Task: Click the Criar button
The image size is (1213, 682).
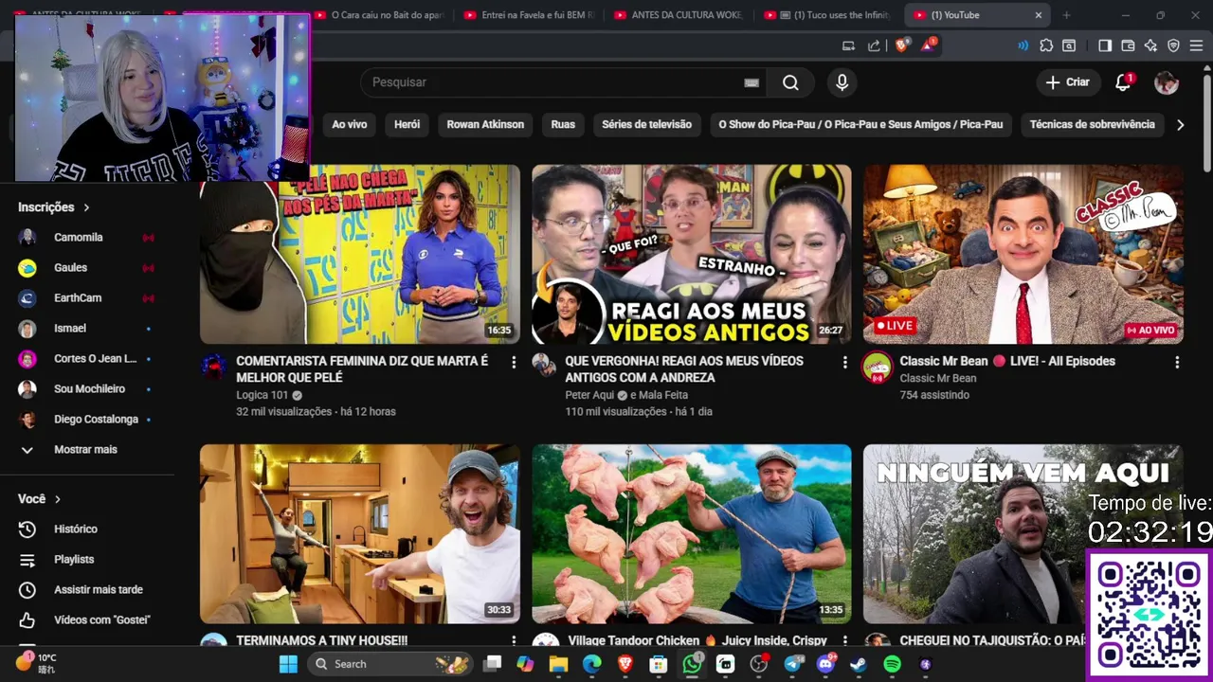Action: point(1068,82)
